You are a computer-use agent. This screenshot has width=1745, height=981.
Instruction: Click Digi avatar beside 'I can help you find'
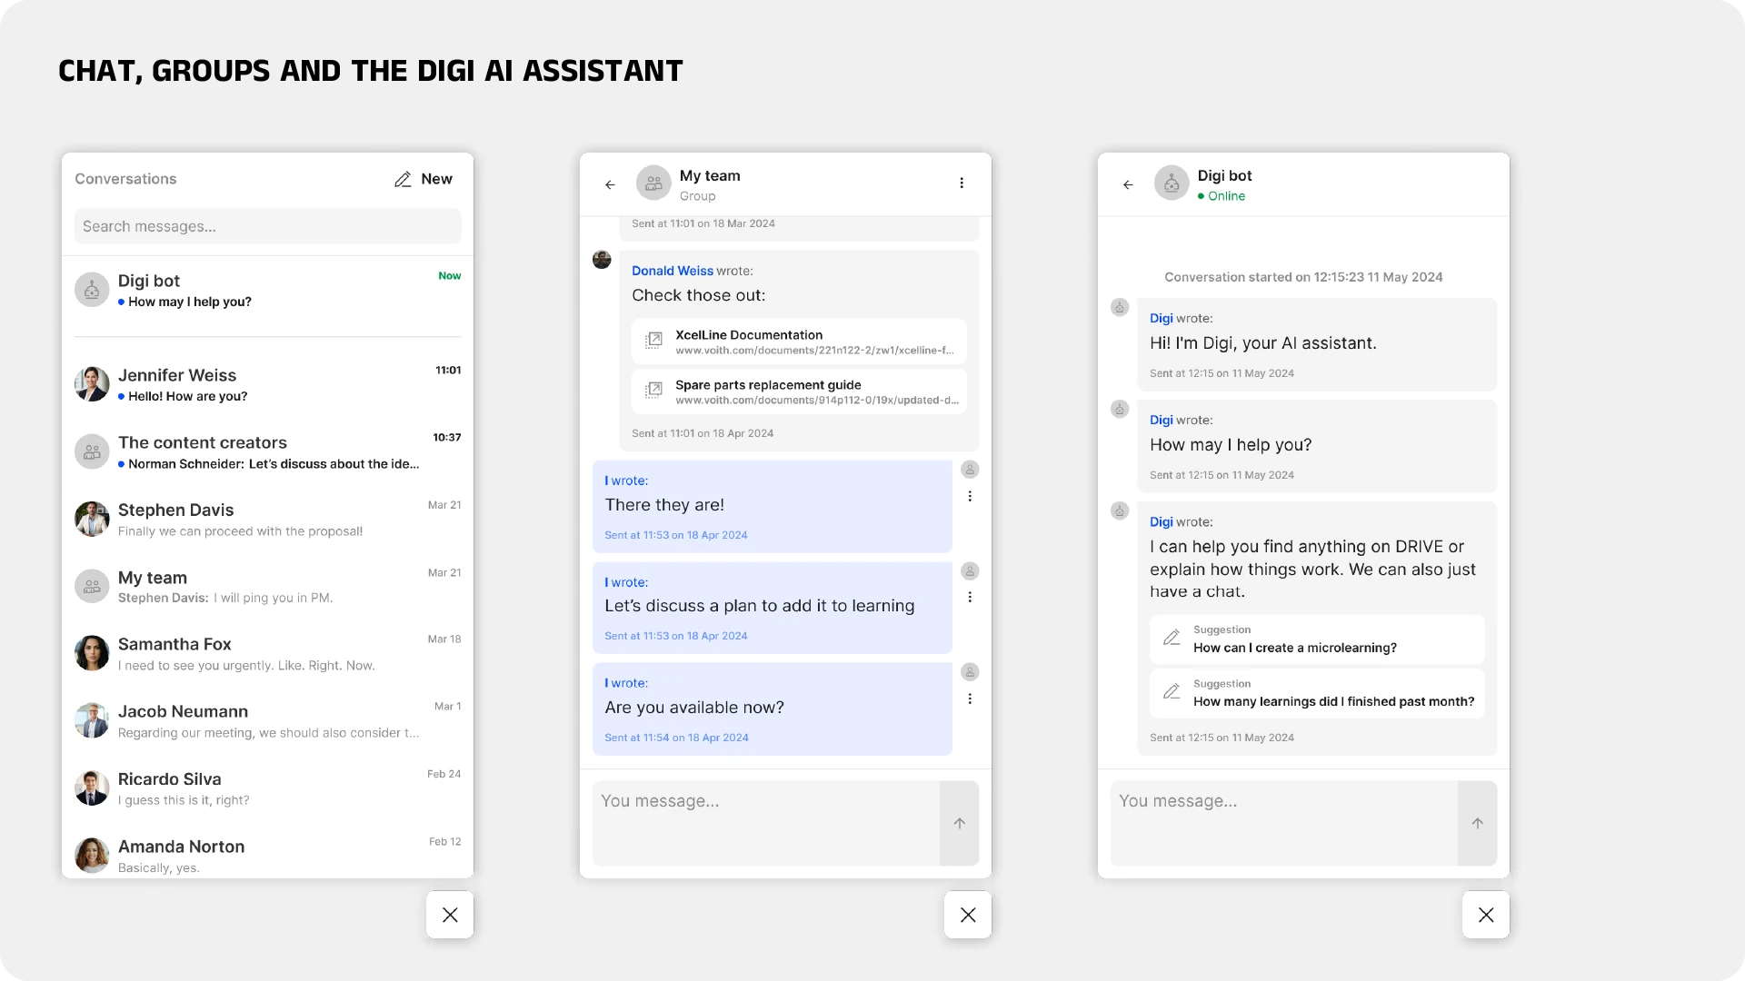click(1120, 511)
